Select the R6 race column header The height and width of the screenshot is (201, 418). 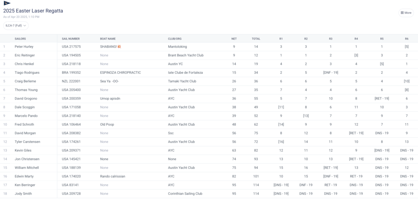coord(407,39)
